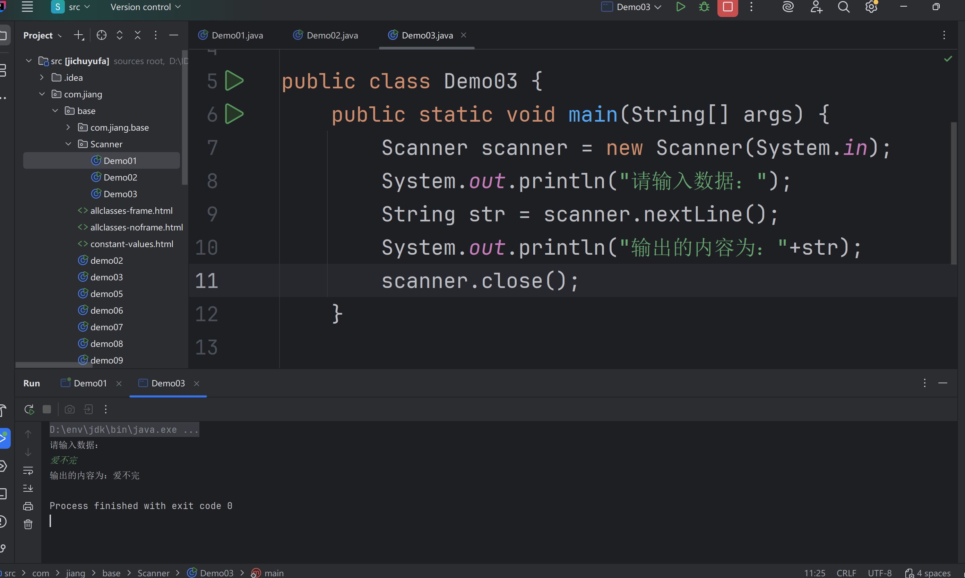Toggle soft-wrap in Run console
This screenshot has height=578, width=965.
click(x=28, y=471)
